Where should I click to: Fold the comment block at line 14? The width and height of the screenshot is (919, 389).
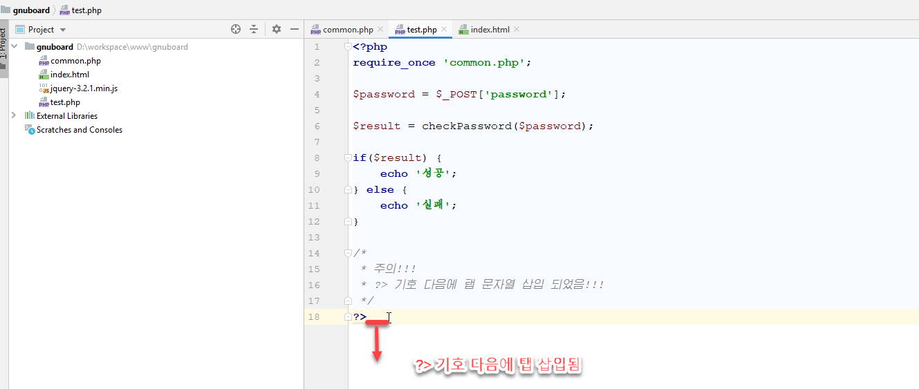point(348,253)
